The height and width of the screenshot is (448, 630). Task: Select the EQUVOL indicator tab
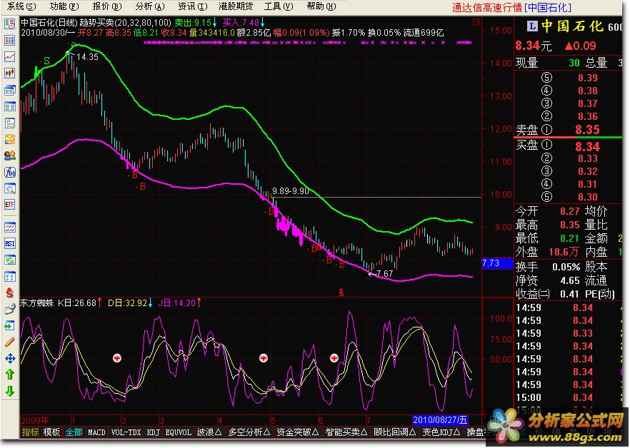click(x=179, y=432)
